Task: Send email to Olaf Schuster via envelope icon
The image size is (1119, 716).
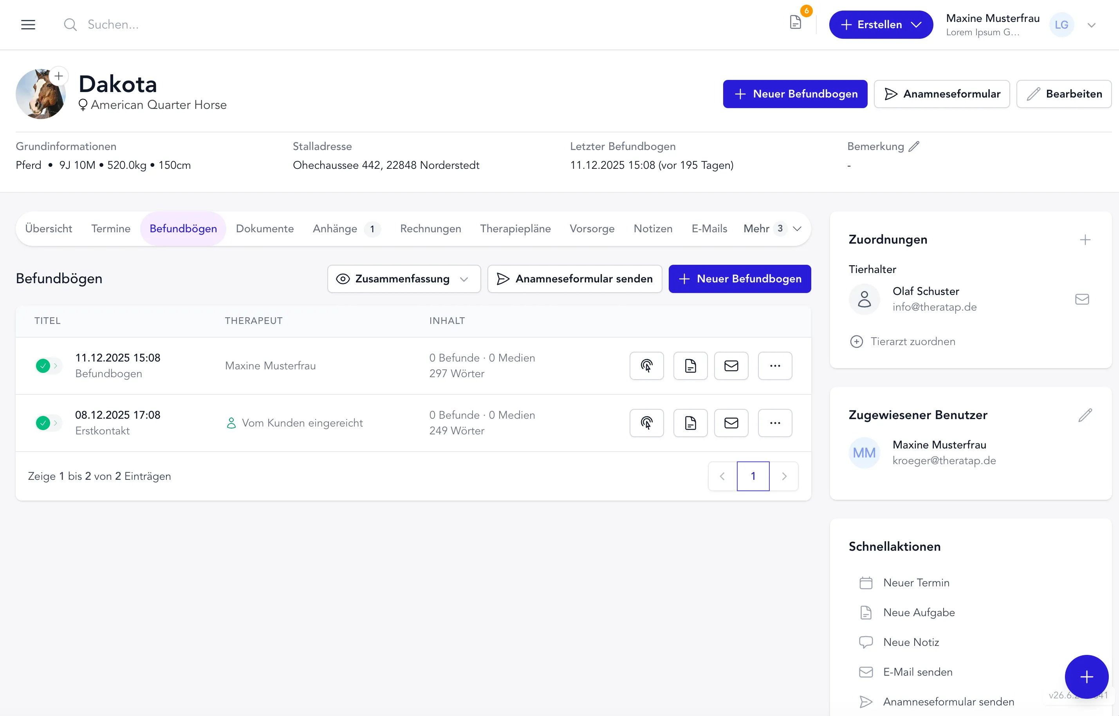Action: [x=1082, y=299]
